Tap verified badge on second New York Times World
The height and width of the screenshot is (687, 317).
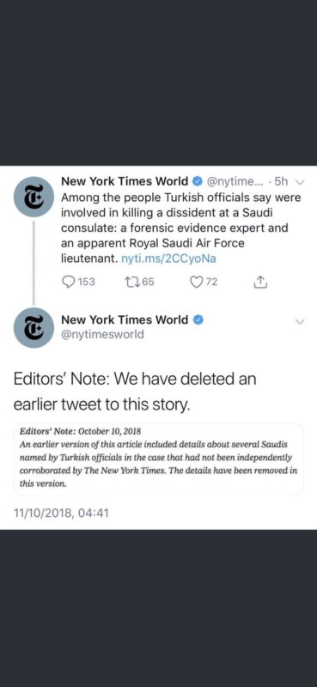point(197,320)
